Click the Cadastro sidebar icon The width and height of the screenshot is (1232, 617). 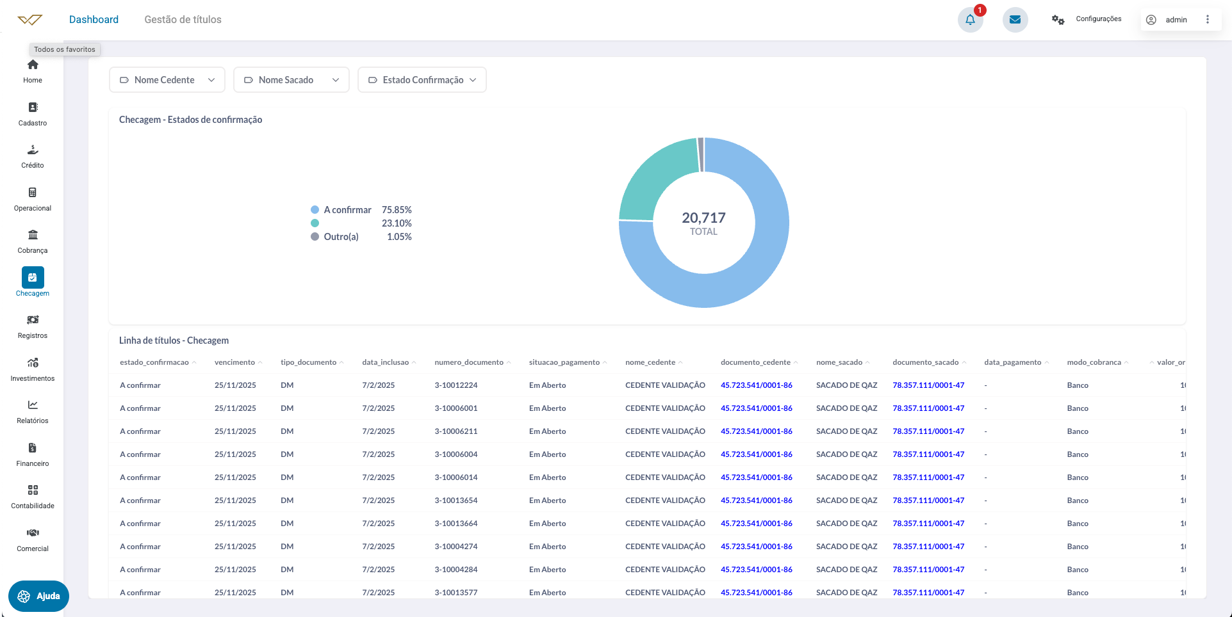tap(33, 108)
